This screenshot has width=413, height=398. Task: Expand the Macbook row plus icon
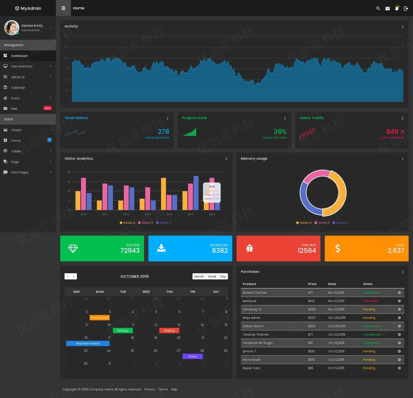click(x=399, y=301)
